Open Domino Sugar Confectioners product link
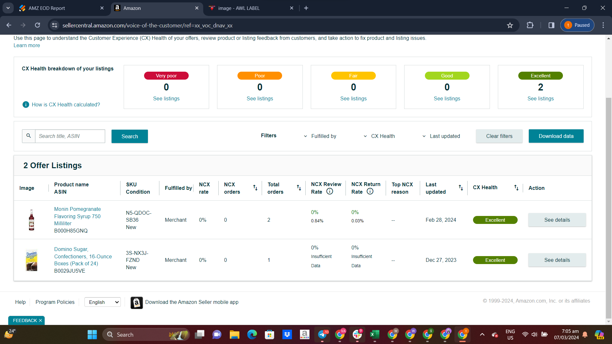612x344 pixels. click(83, 256)
